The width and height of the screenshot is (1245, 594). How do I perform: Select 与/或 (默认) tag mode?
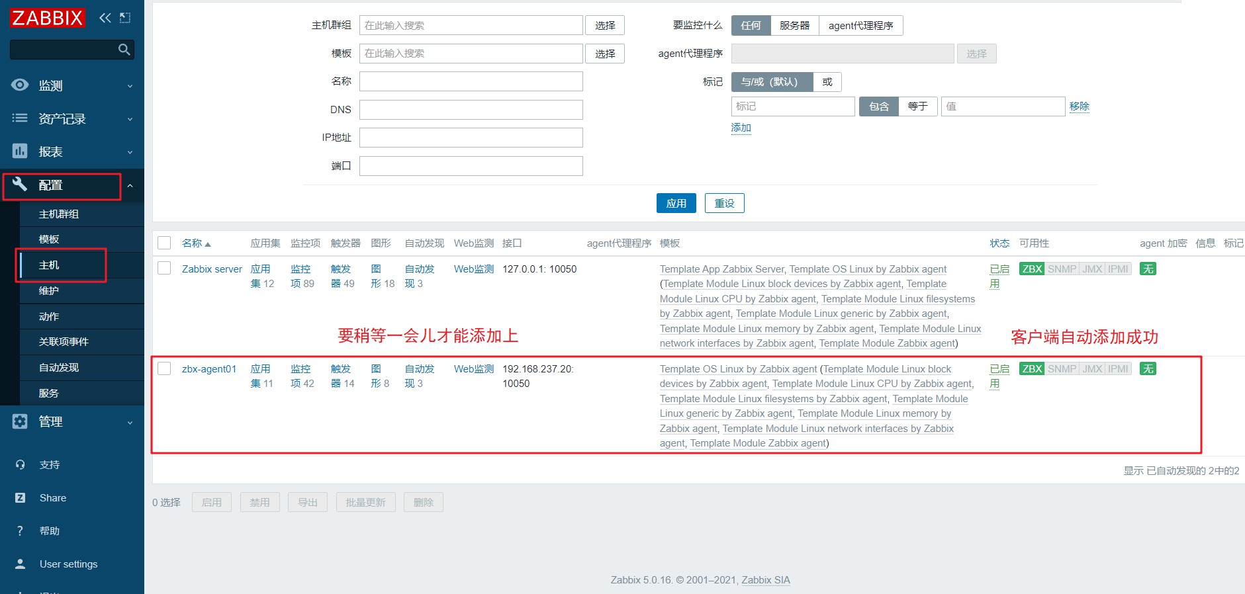tap(772, 82)
